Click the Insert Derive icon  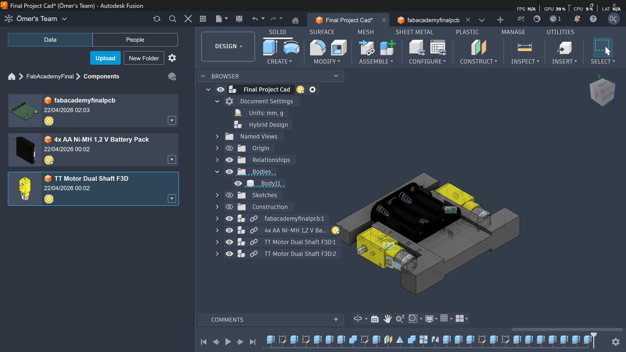click(x=564, y=48)
